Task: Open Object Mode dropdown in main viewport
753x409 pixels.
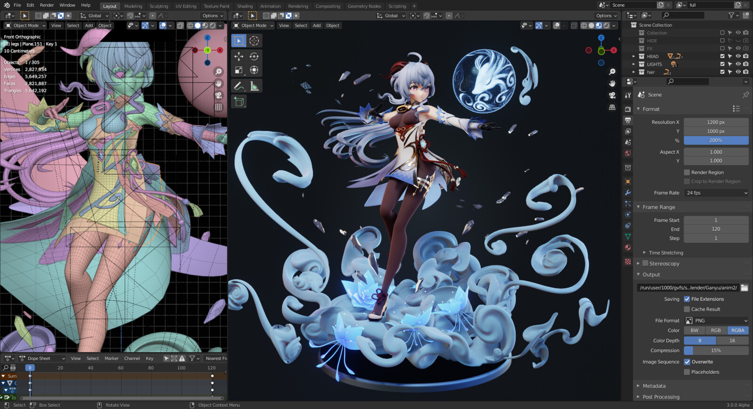Action: click(253, 25)
